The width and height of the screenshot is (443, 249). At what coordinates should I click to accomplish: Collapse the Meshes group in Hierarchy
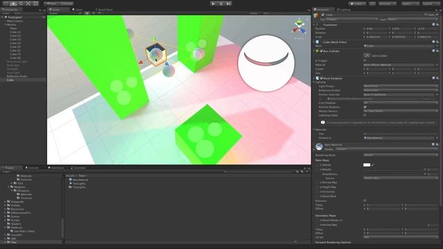tap(5, 25)
